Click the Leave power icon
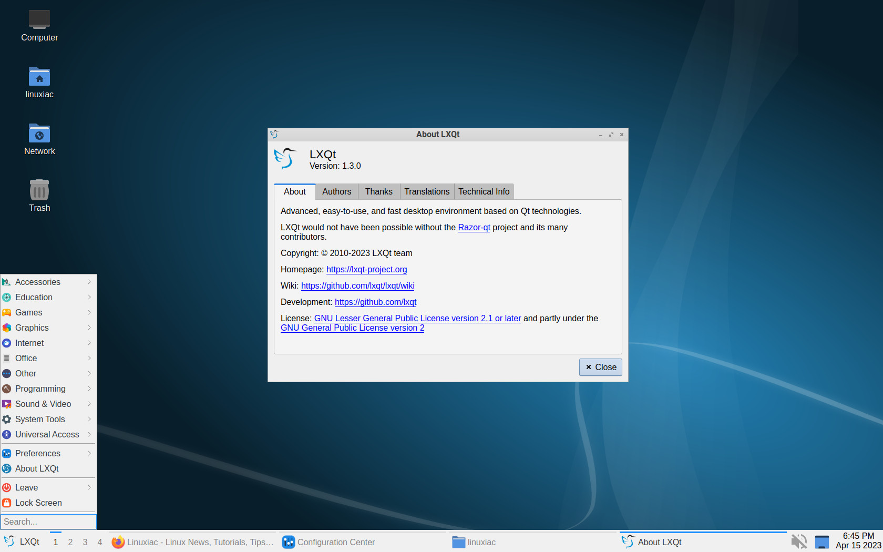Image resolution: width=883 pixels, height=552 pixels. click(x=7, y=488)
